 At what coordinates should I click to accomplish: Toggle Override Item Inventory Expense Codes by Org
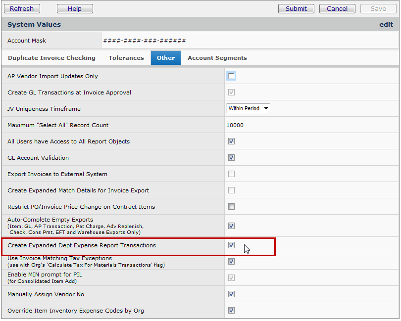click(x=231, y=311)
